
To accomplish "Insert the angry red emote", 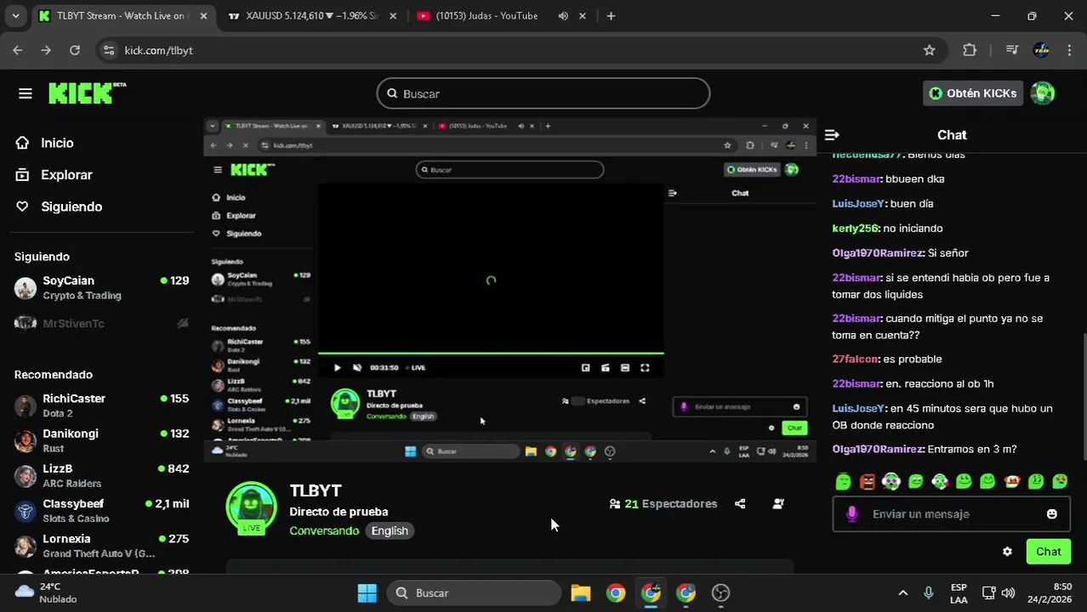I will click(867, 482).
